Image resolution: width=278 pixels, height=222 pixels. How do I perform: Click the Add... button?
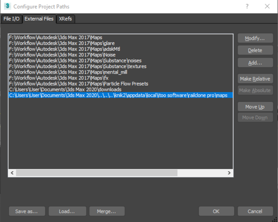[x=255, y=63]
